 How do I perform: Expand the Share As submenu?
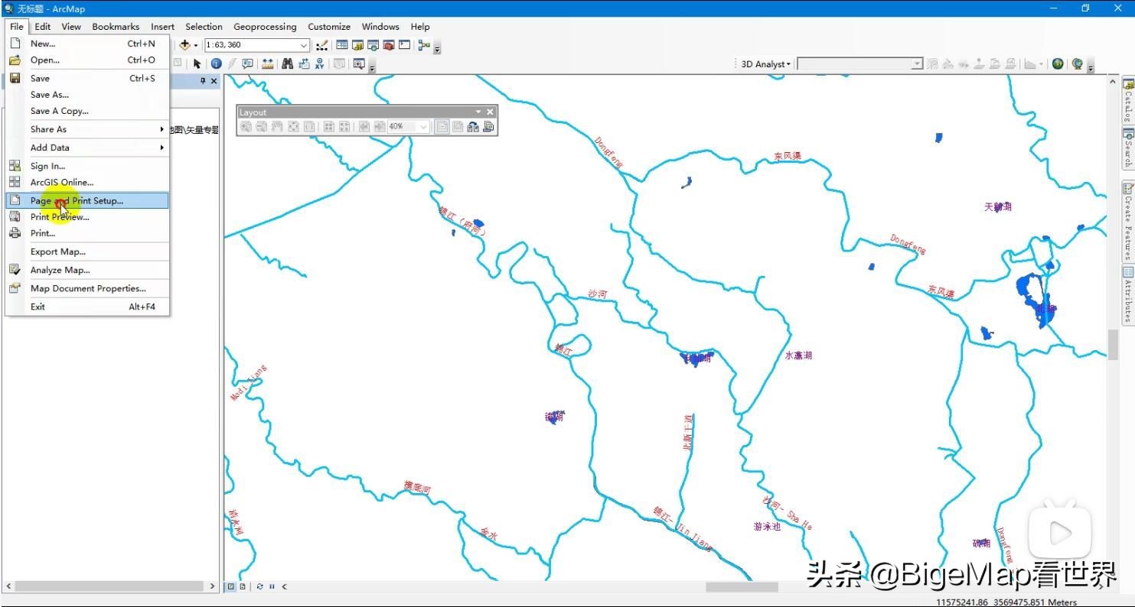tap(87, 129)
